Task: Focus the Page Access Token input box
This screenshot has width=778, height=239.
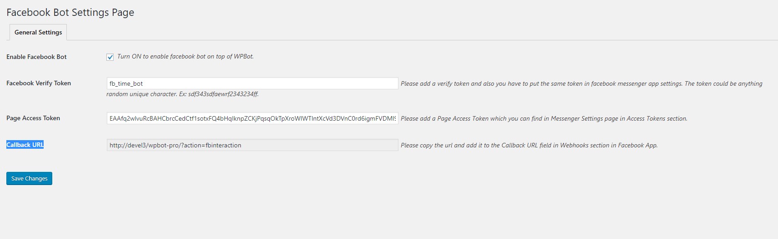Action: pyautogui.click(x=252, y=118)
